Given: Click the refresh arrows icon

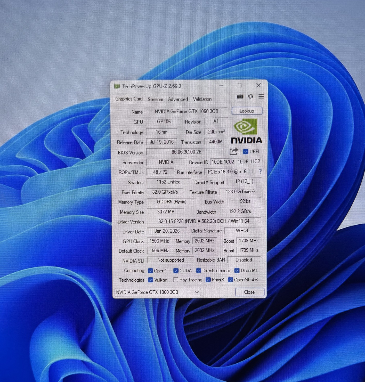Looking at the screenshot, I should pos(250,96).
